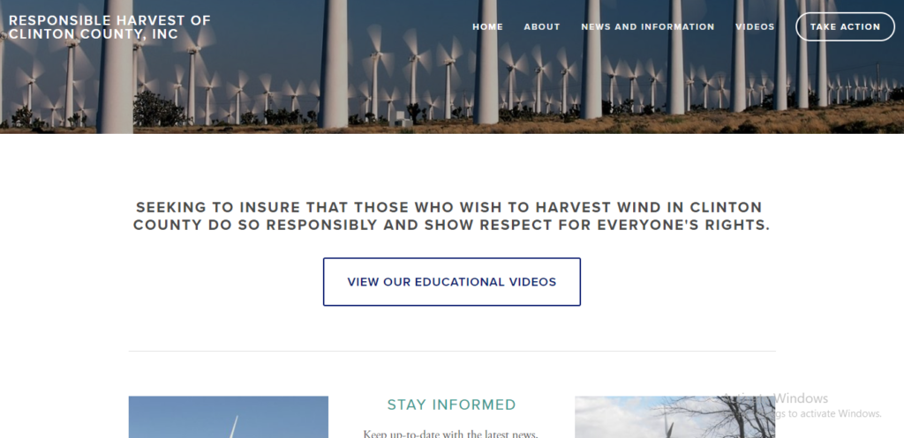
Task: Open the About menu item
Action: point(542,27)
